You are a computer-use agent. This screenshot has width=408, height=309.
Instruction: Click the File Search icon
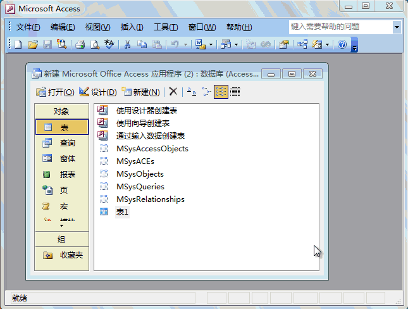point(62,44)
